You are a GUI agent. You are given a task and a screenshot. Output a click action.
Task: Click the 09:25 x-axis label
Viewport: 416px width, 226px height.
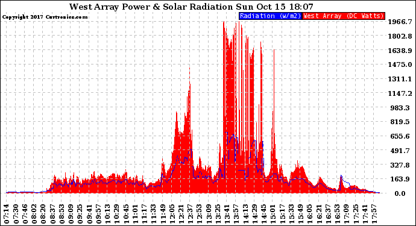(x=80, y=214)
